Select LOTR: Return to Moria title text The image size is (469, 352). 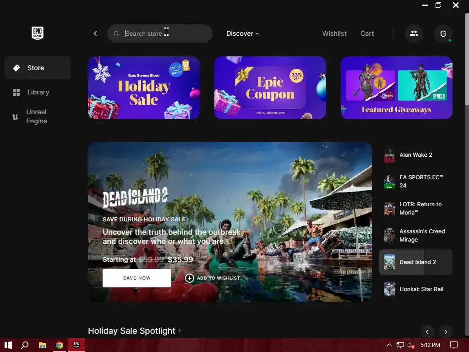point(420,209)
